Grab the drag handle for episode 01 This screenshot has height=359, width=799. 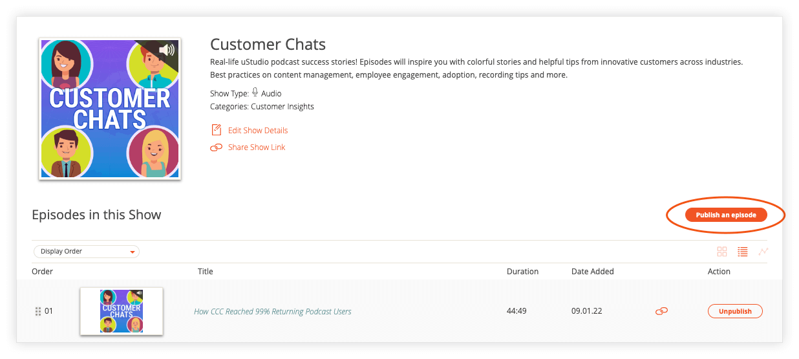37,311
